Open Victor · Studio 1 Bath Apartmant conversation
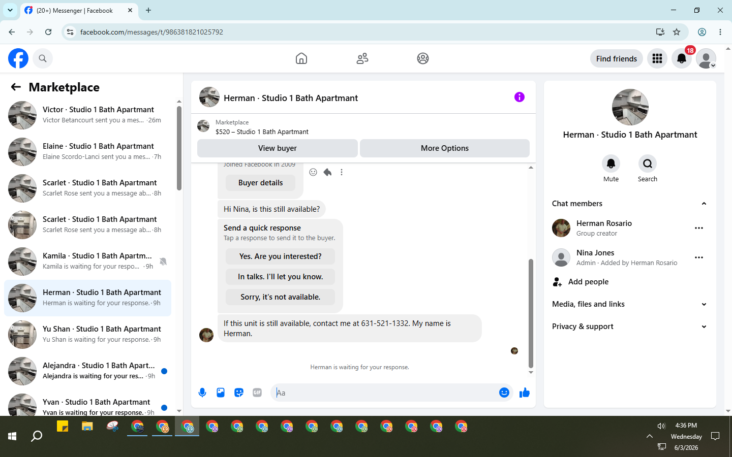 pos(87,115)
